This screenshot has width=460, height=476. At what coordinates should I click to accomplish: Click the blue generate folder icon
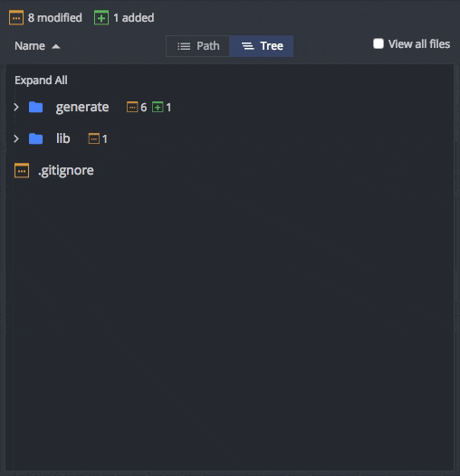pos(36,107)
